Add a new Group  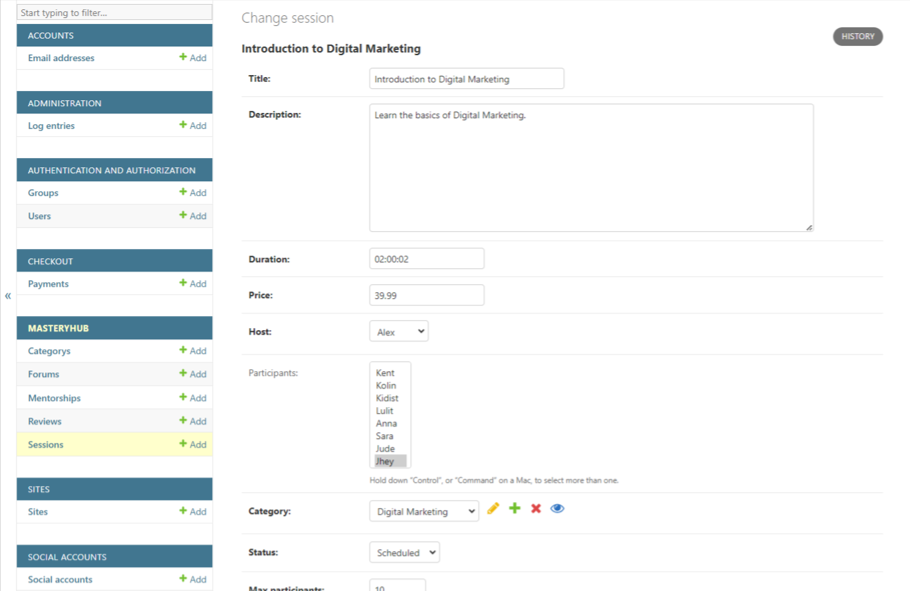pos(193,193)
